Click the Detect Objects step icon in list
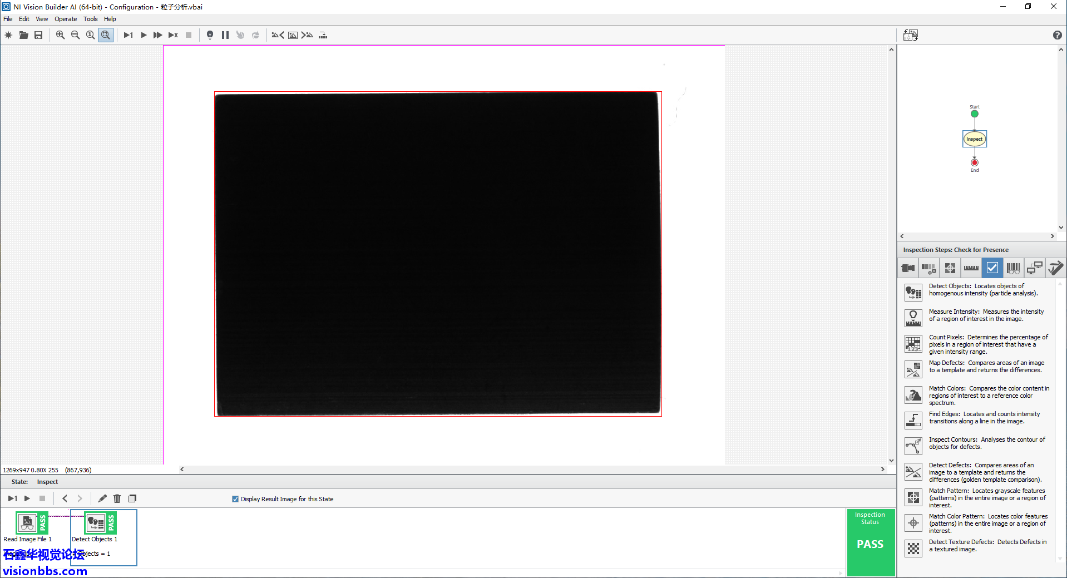Screen dimensions: 1067x578 (x=913, y=292)
